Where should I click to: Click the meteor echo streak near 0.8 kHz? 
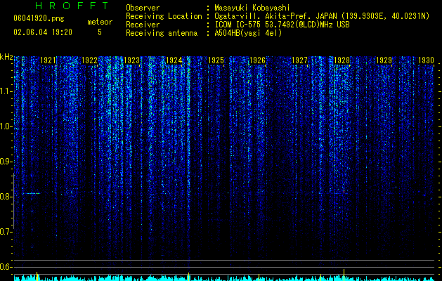32,193
